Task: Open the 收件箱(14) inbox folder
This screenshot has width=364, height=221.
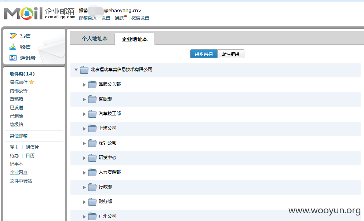Action: (22, 74)
